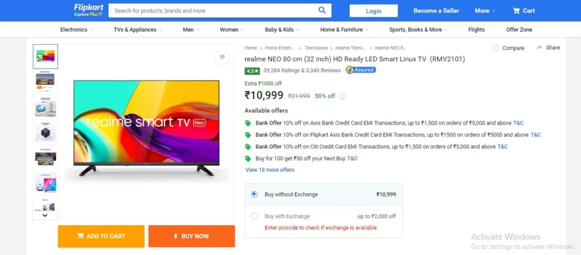The image size is (581, 255).
Task: Open View 18 more offers link
Action: coord(270,170)
